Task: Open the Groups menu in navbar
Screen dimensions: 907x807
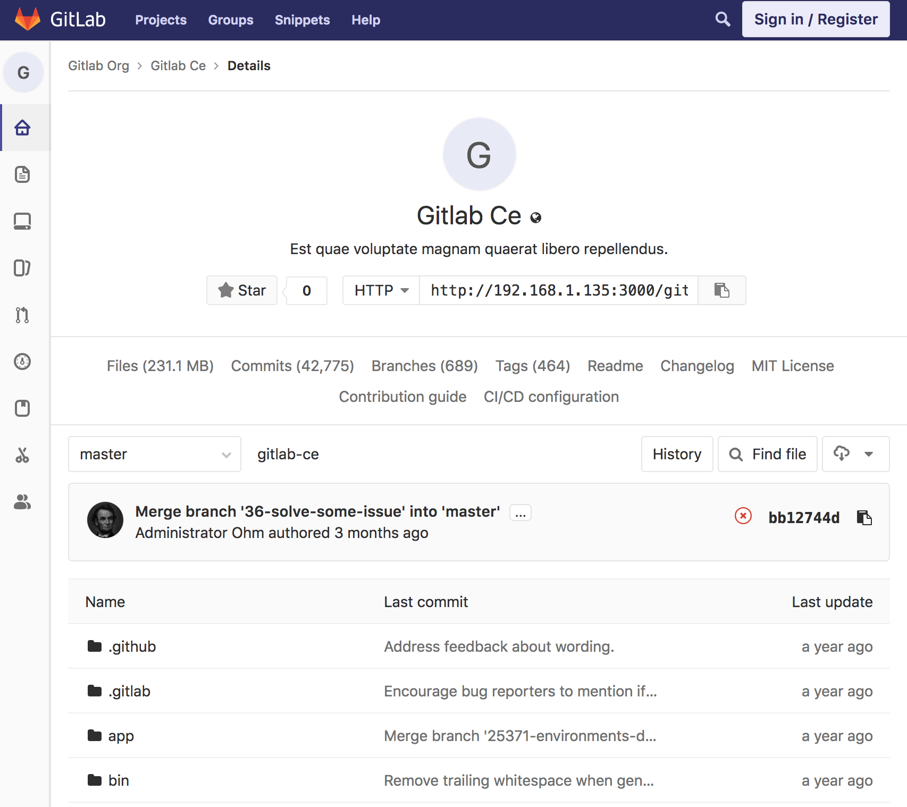Action: pos(231,20)
